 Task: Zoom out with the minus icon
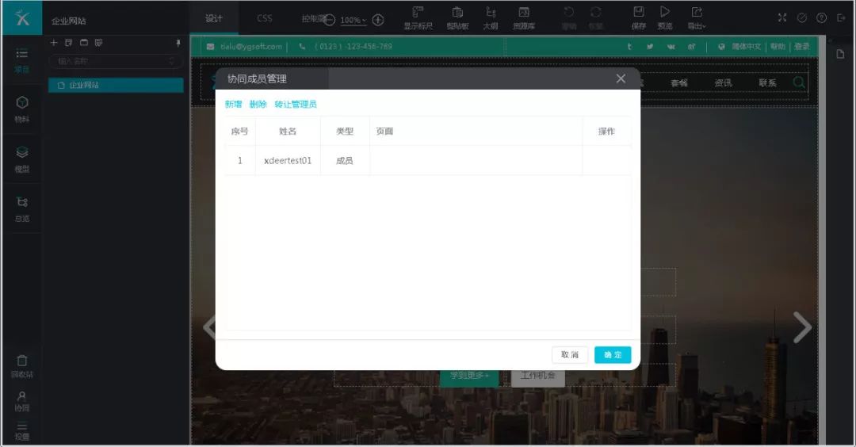coord(329,20)
